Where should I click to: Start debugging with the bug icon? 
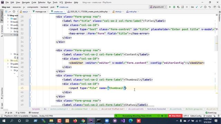coord(174,7)
